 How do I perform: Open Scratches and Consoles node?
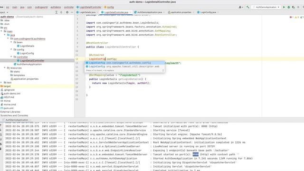(14, 115)
